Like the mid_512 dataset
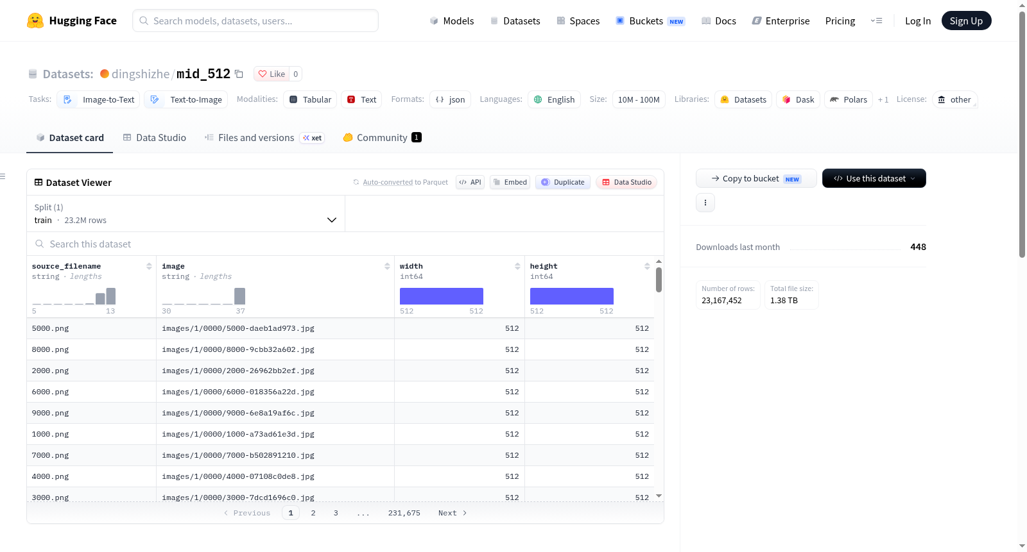Image resolution: width=1027 pixels, height=552 pixels. [x=272, y=74]
